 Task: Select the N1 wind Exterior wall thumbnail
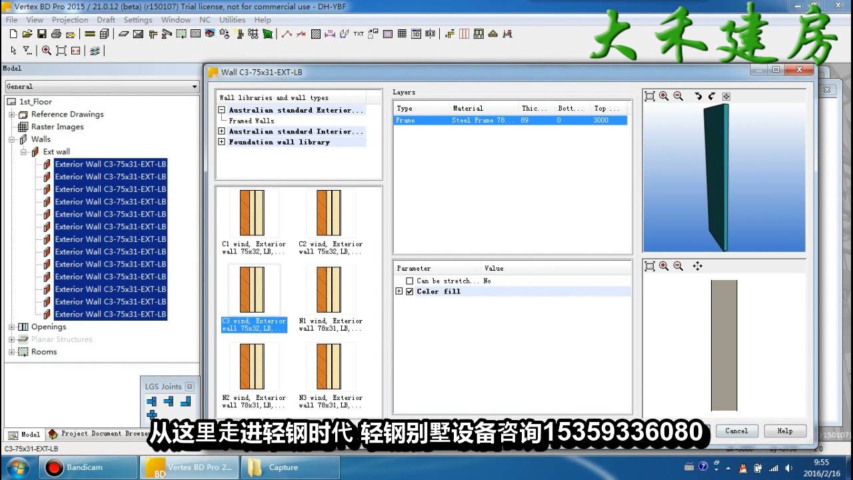click(x=330, y=289)
